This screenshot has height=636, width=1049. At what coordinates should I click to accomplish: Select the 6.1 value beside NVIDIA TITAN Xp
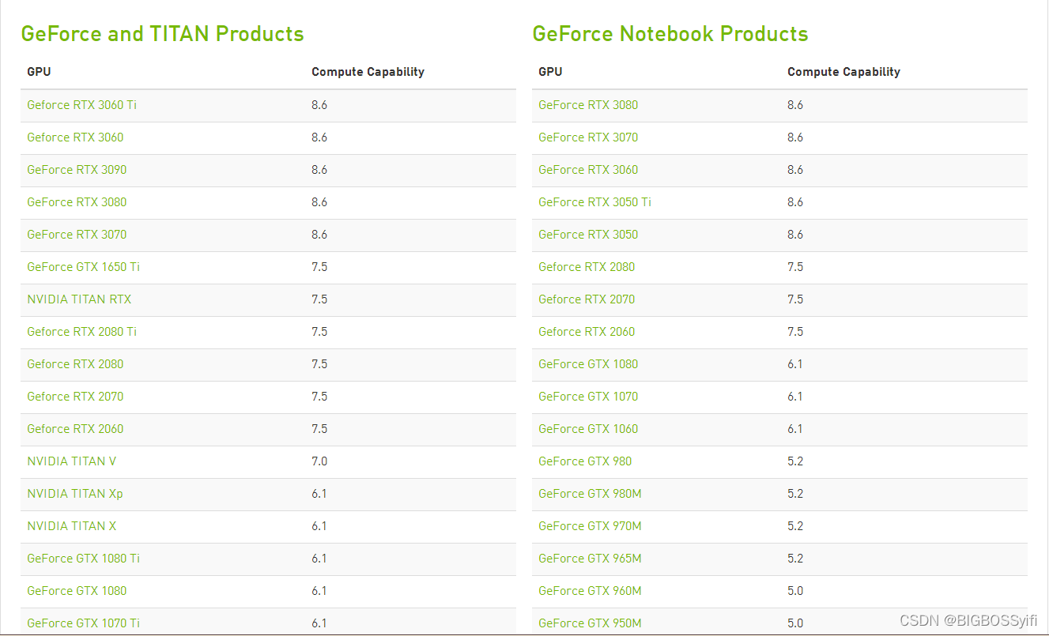tap(319, 494)
